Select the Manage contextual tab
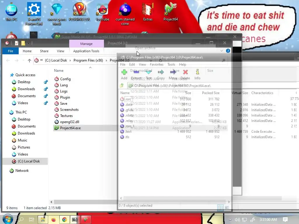This screenshot has width=299, height=224. (x=86, y=44)
